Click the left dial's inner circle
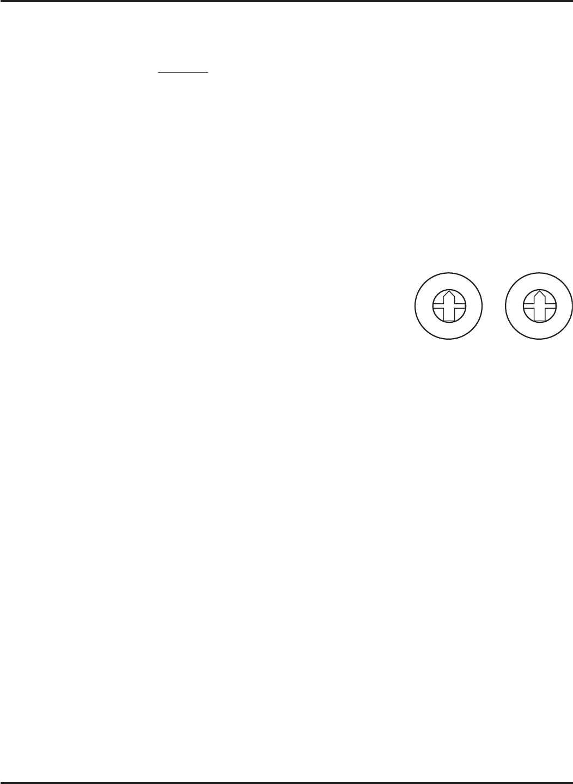Viewport: 573px width, 784px height. (449, 306)
